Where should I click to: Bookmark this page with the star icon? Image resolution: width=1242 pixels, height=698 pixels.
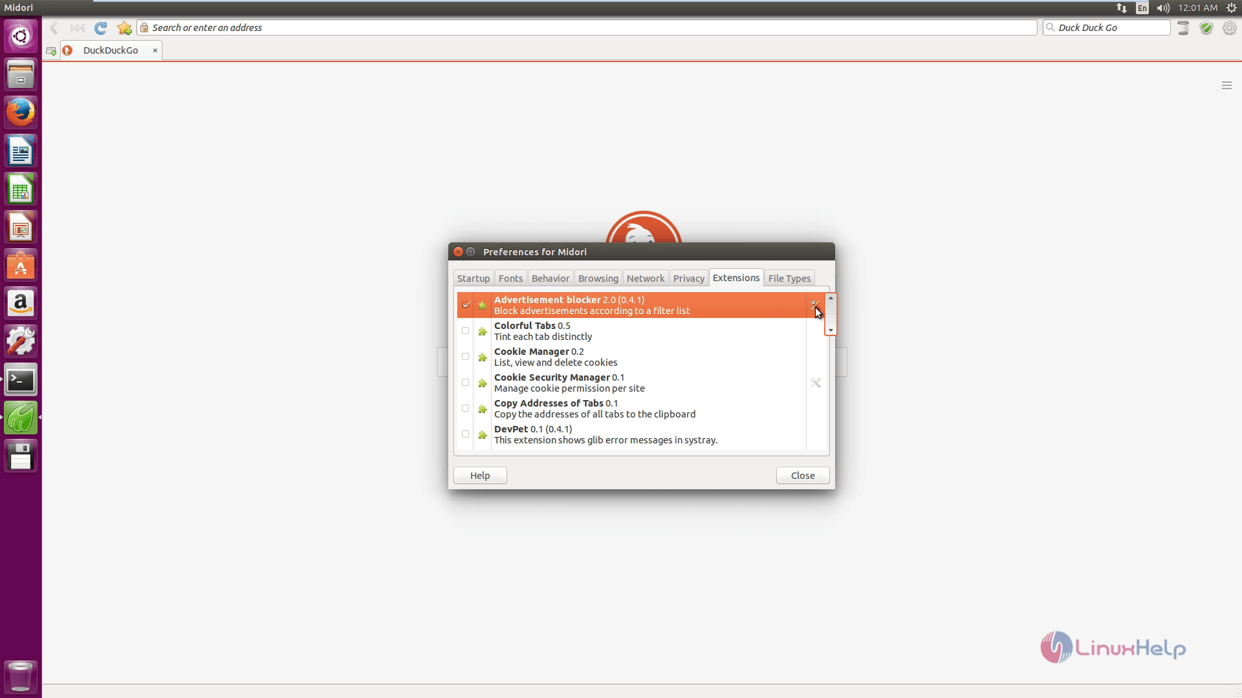click(124, 28)
